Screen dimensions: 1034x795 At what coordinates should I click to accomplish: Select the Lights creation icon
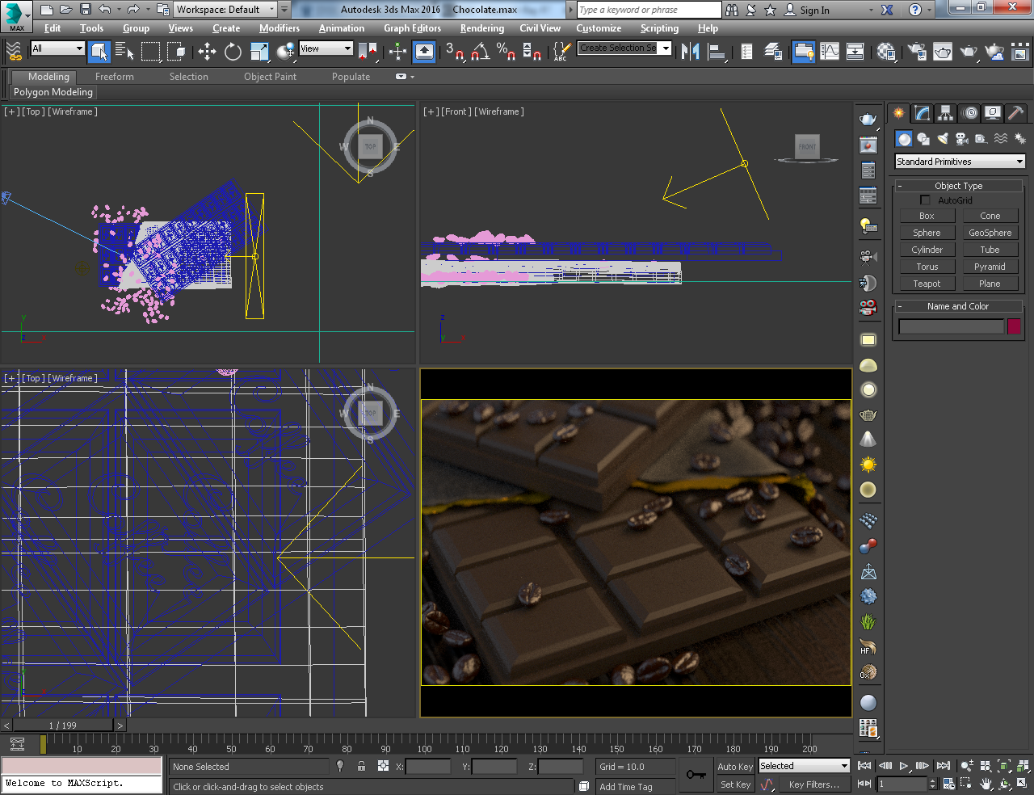[942, 138]
